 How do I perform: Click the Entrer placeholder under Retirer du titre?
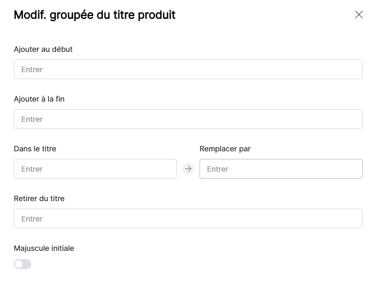(x=32, y=218)
